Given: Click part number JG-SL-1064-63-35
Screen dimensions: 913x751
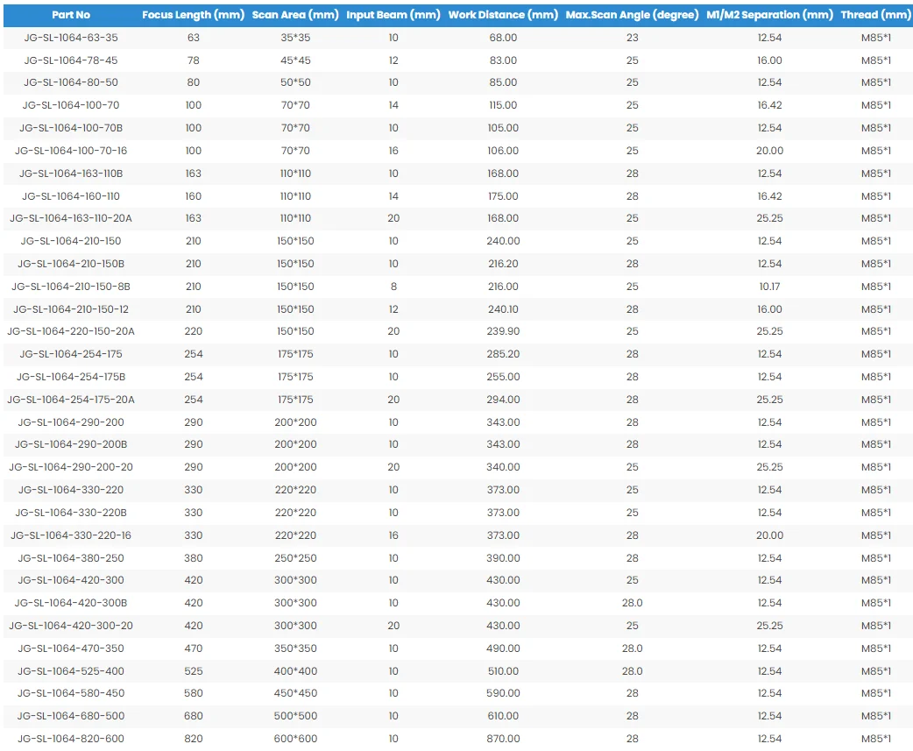Looking at the screenshot, I should [x=71, y=38].
